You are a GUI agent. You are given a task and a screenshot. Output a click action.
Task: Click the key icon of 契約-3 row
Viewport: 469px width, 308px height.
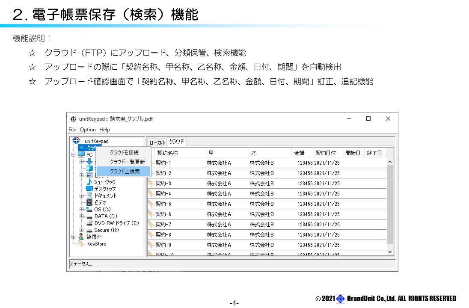pyautogui.click(x=151, y=184)
